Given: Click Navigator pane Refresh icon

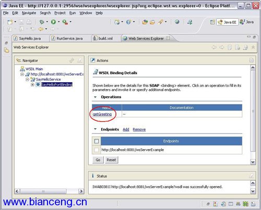Looking at the screenshot, I should pyautogui.click(x=72, y=60).
